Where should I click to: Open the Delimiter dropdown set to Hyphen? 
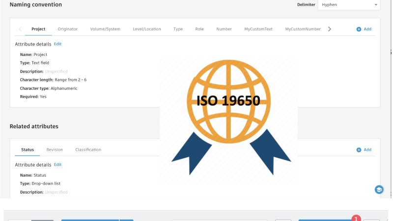(349, 4)
